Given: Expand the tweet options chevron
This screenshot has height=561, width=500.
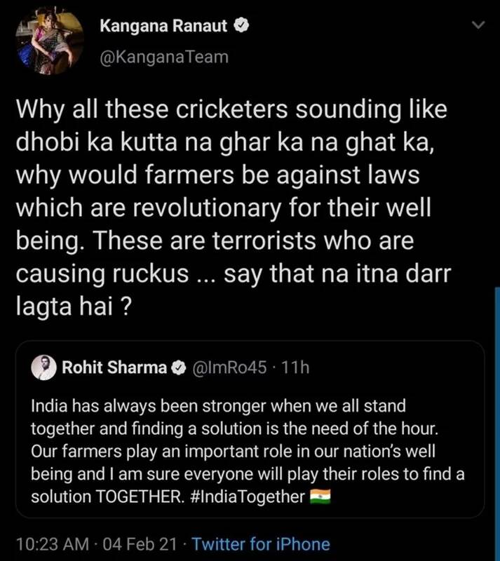Looking at the screenshot, I should 479,26.
